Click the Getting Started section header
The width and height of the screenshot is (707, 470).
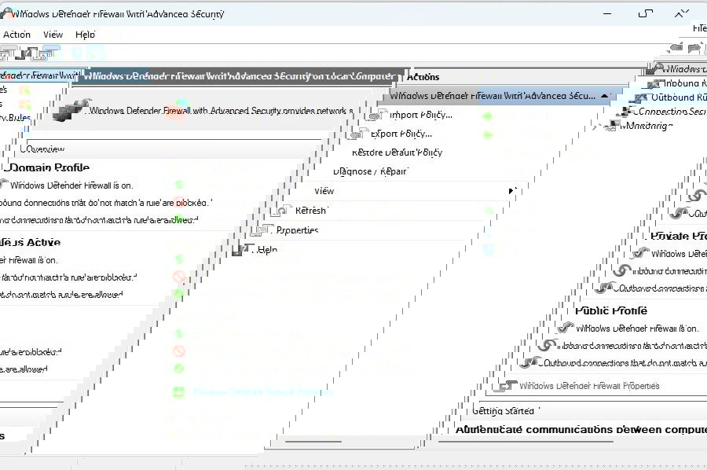click(x=503, y=411)
